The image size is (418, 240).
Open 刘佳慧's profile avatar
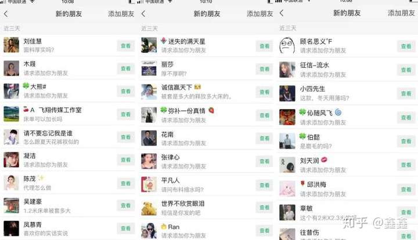[11, 45]
